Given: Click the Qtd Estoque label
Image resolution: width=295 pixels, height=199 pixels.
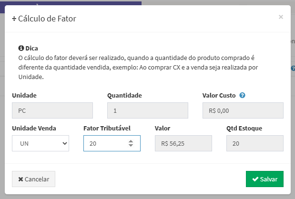Looking at the screenshot, I should pyautogui.click(x=244, y=128).
